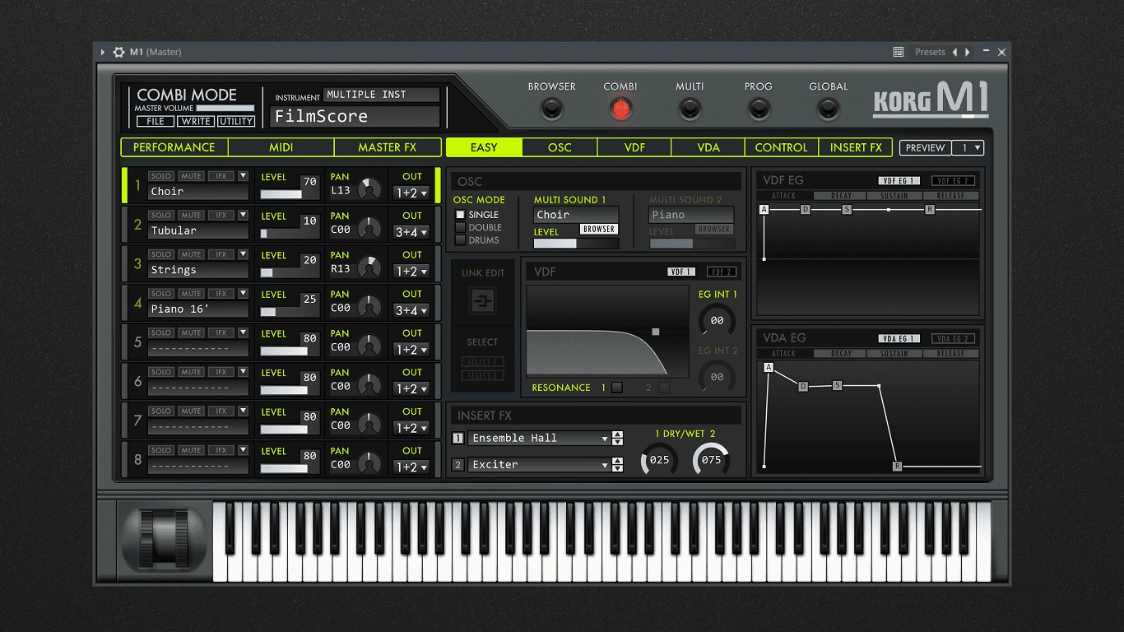Click the PREVIEW button
1124x632 pixels.
pos(926,148)
